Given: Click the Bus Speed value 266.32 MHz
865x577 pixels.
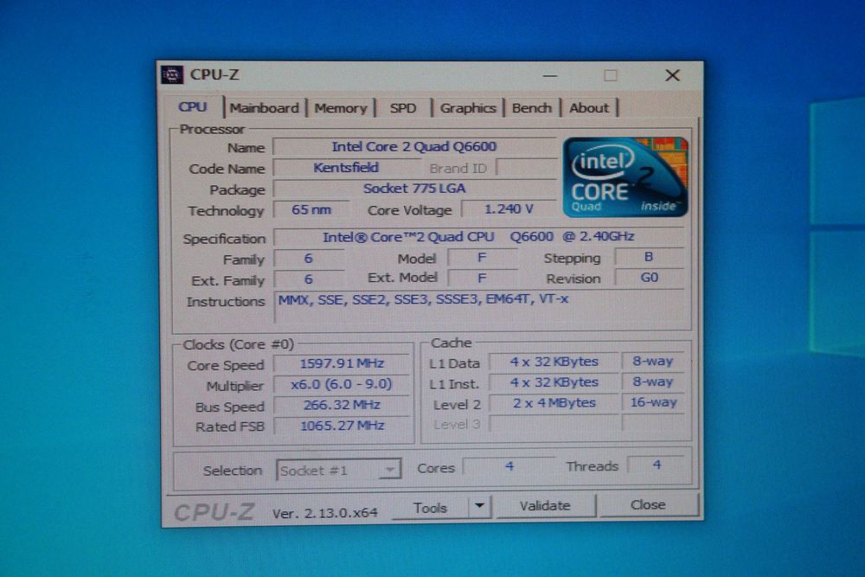Looking at the screenshot, I should 342,405.
